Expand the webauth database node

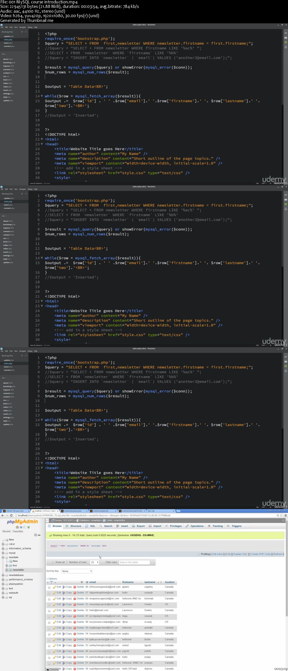click(x=3, y=593)
